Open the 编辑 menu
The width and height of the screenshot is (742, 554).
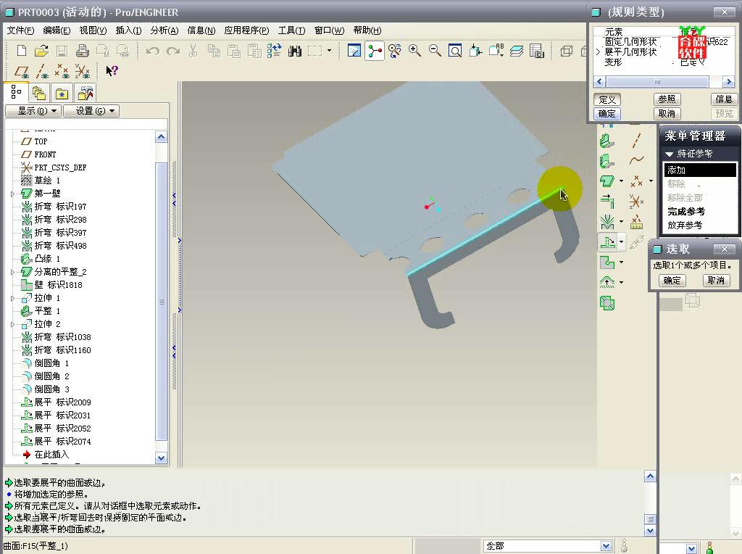pos(57,30)
